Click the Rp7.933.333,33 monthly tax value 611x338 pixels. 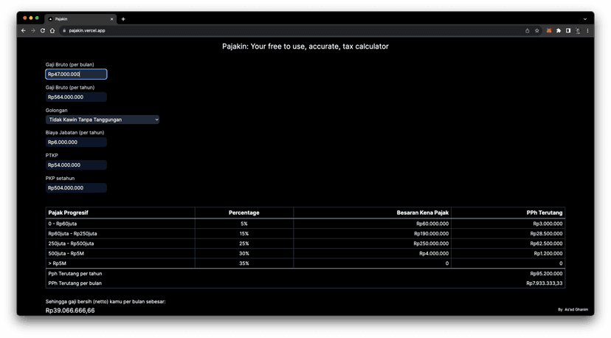coord(545,283)
